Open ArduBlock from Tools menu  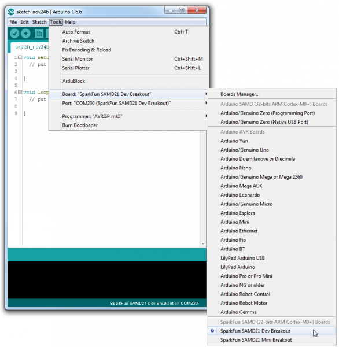pyautogui.click(x=129, y=81)
